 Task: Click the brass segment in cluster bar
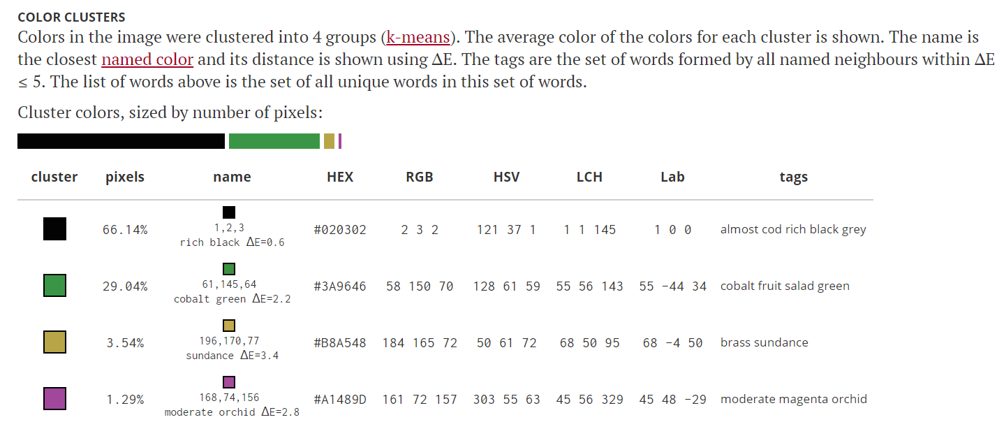pos(329,141)
